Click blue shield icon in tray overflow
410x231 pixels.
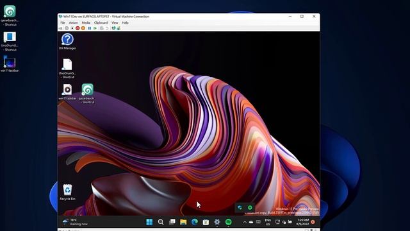tap(240, 208)
